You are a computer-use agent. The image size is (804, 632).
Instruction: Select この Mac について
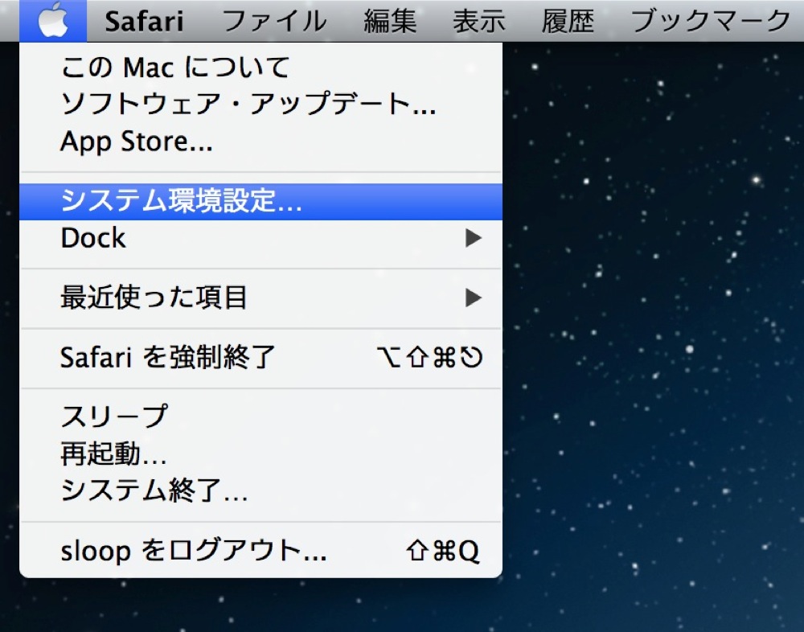click(260, 68)
